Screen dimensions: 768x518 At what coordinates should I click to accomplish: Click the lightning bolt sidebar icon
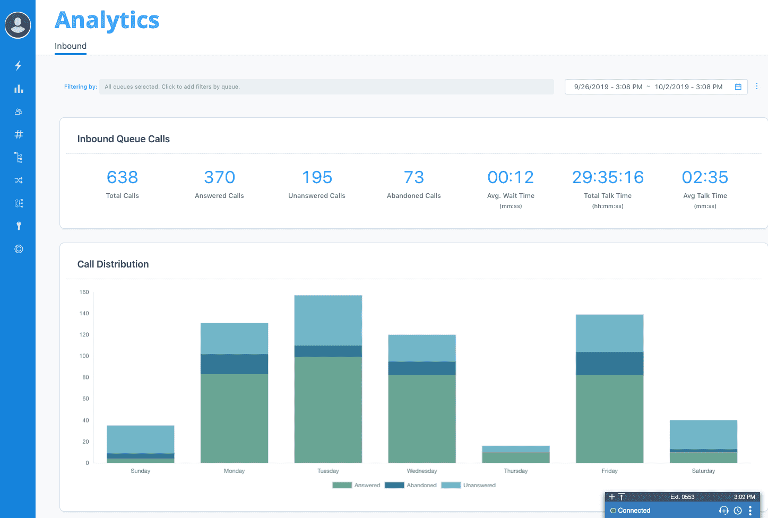click(19, 66)
